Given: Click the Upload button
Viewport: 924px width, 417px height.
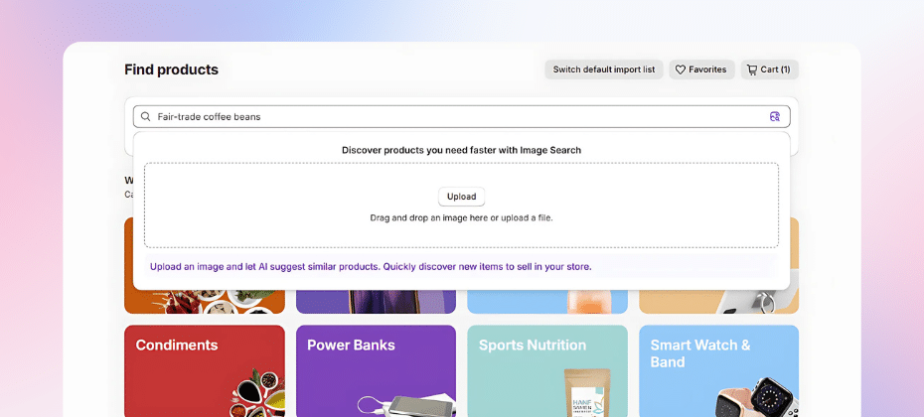Looking at the screenshot, I should [461, 197].
